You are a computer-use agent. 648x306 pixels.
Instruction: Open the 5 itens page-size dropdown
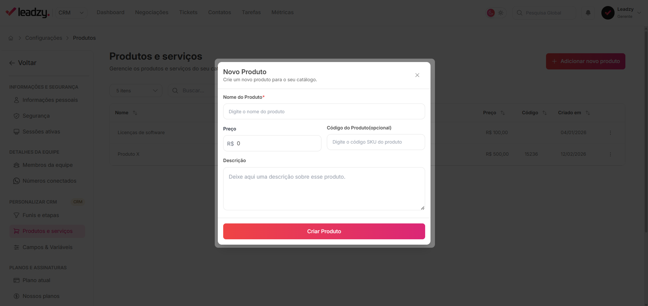point(136,91)
